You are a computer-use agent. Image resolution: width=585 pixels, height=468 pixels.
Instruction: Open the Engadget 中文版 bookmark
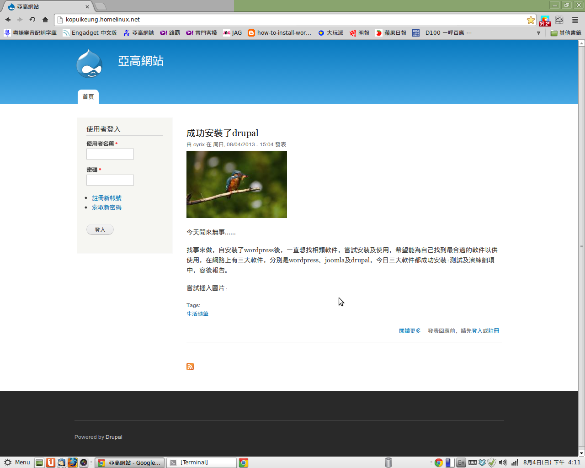[x=90, y=33]
